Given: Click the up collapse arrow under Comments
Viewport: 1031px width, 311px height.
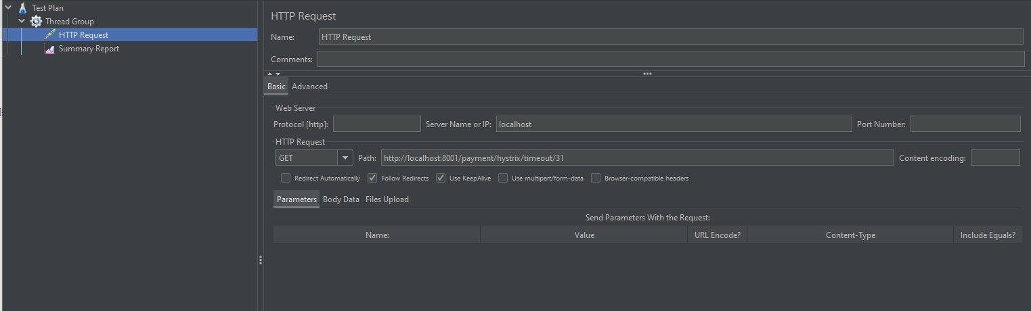Looking at the screenshot, I should [269, 74].
